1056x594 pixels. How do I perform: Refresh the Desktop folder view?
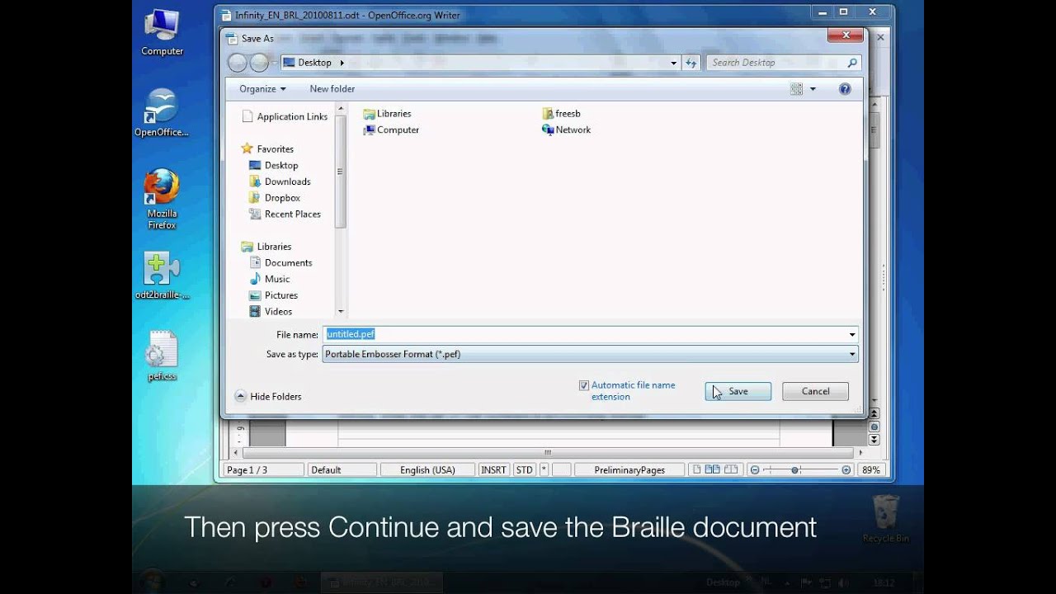click(x=691, y=63)
